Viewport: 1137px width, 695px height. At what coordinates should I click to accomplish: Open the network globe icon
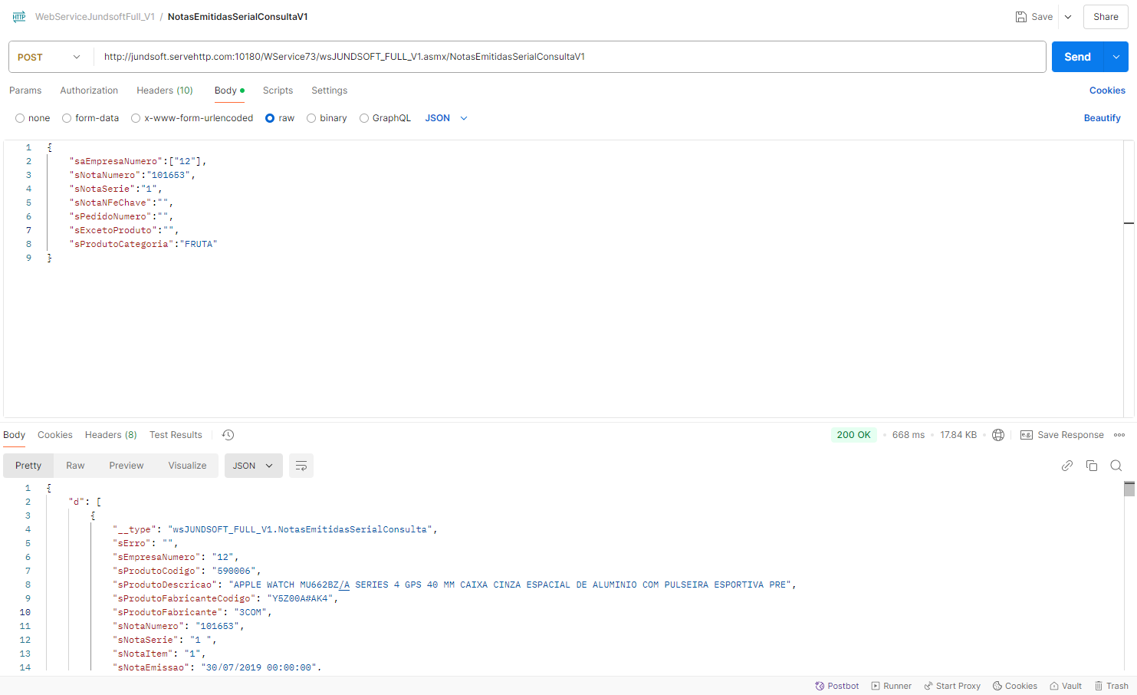click(x=997, y=435)
